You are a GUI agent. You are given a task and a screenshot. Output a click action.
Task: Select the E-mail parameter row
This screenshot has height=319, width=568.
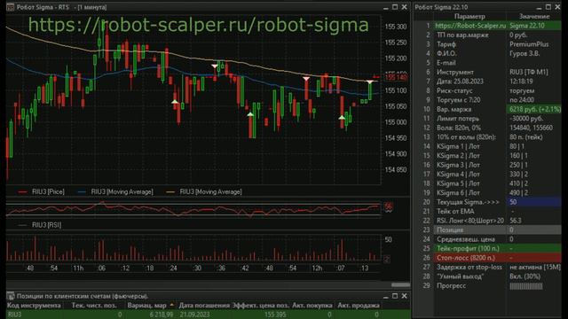click(487, 63)
